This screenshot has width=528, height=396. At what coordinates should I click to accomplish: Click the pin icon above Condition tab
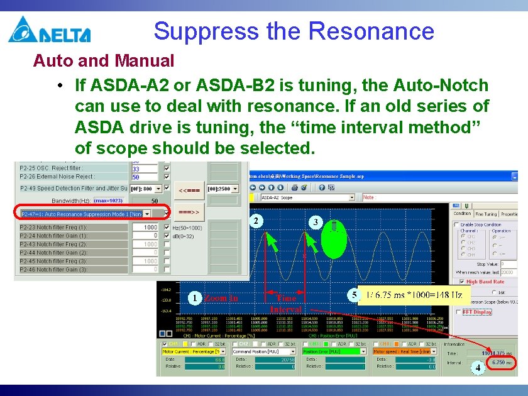pyautogui.click(x=466, y=206)
